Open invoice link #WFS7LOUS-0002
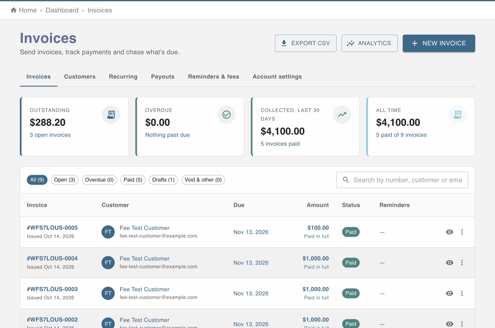This screenshot has height=328, width=495. coord(52,320)
